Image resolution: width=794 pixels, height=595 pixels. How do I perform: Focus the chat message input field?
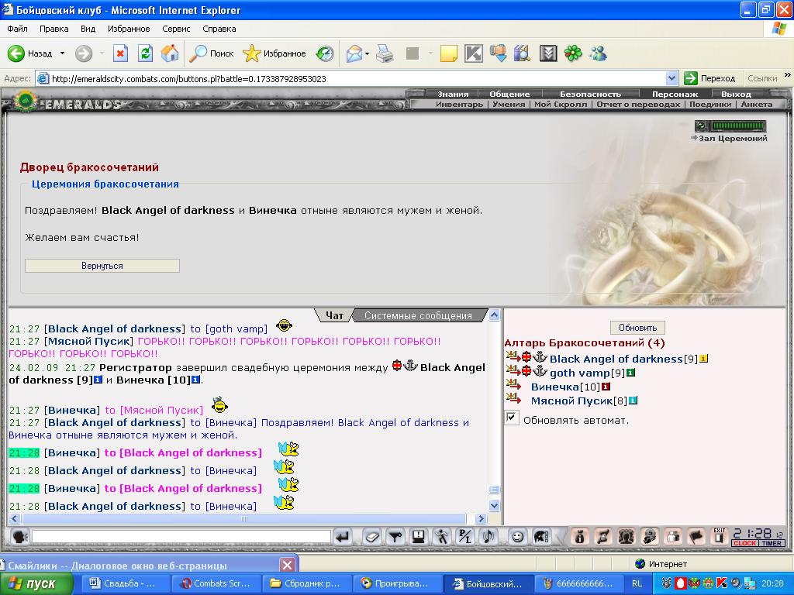pyautogui.click(x=181, y=536)
